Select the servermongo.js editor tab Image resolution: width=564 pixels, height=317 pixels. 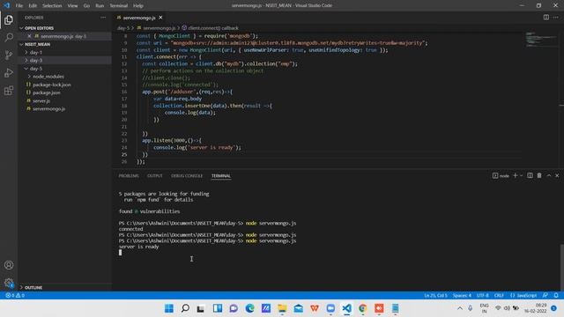click(x=139, y=18)
